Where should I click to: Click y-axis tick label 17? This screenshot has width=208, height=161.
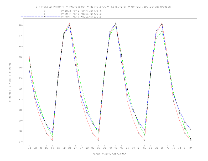point(20,142)
